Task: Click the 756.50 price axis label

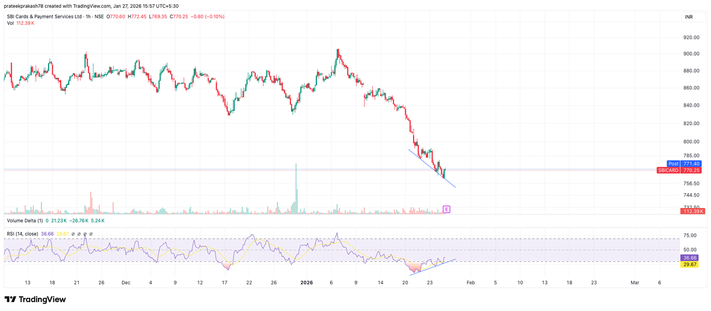Action: point(691,184)
